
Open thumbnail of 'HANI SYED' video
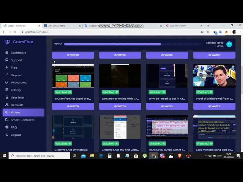tap(167, 127)
